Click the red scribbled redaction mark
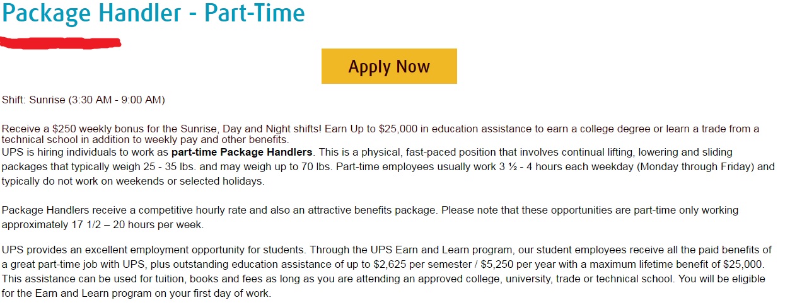This screenshot has width=802, height=305. [x=61, y=43]
